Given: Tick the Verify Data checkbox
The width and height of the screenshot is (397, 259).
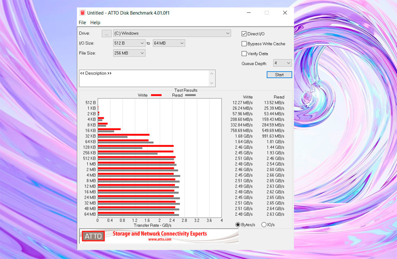Looking at the screenshot, I should (x=244, y=53).
